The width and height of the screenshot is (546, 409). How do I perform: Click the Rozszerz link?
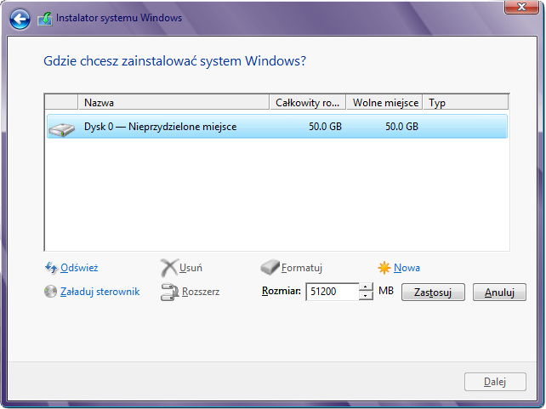point(201,292)
